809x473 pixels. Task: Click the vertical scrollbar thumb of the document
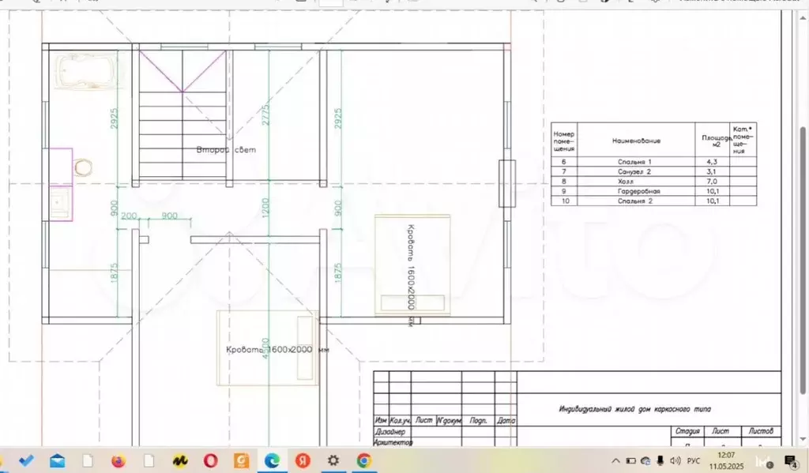803,261
